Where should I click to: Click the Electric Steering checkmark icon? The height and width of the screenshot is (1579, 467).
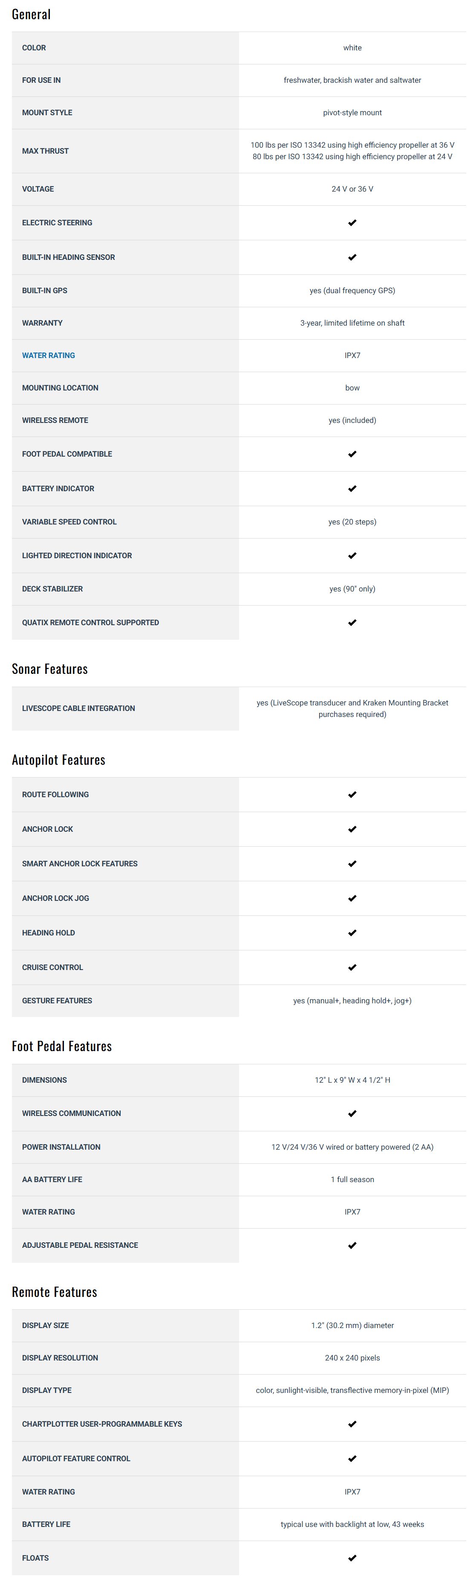tap(352, 223)
